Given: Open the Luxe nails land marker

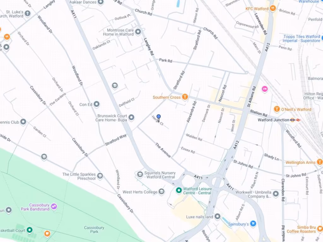Looking at the screenshot, I should (x=217, y=216).
